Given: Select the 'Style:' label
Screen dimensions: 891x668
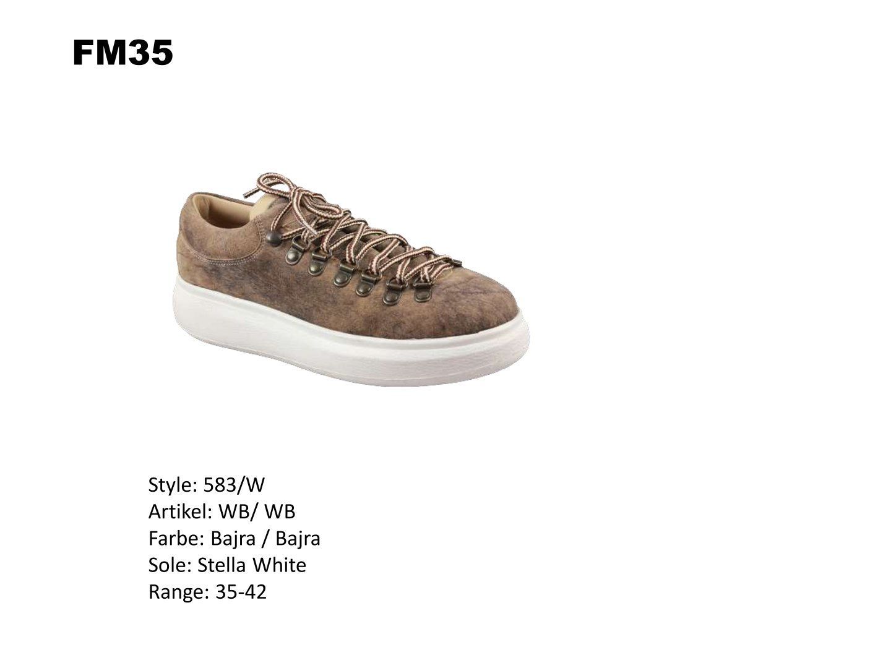Looking at the screenshot, I should 173,484.
